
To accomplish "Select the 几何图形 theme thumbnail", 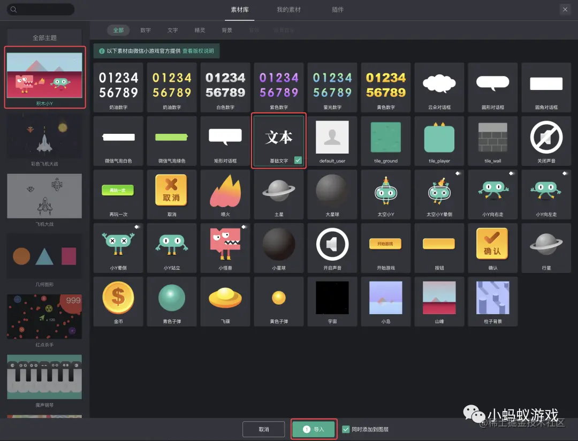I will (44, 256).
